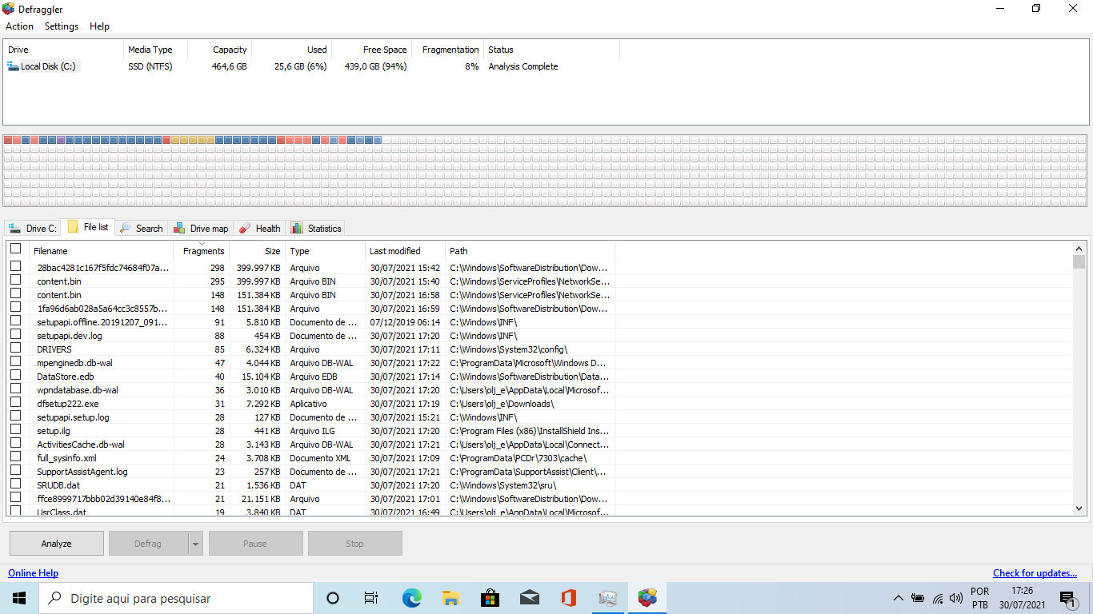Viewport: 1093px width, 614px height.
Task: Click the Analyze button
Action: (57, 544)
